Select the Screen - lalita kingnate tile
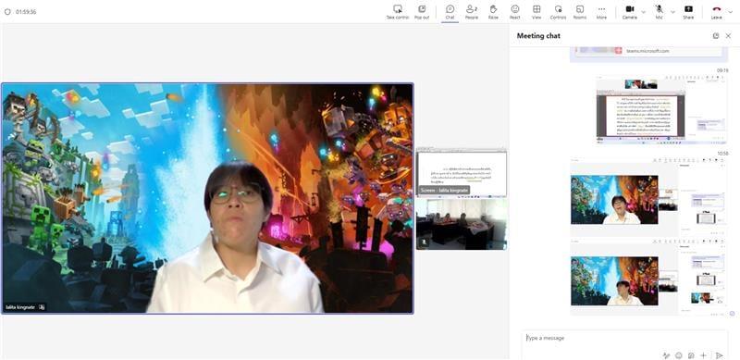 [x=462, y=173]
